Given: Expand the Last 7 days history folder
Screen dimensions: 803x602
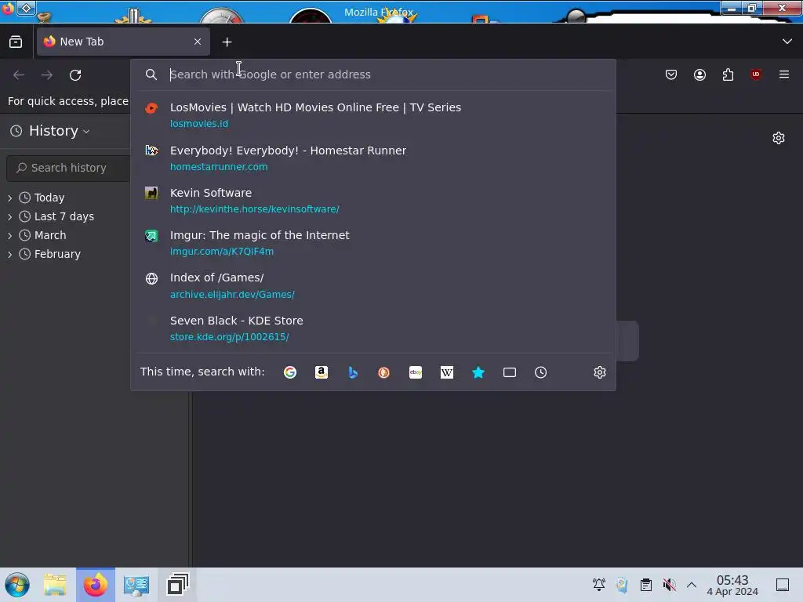Looking at the screenshot, I should (x=9, y=216).
